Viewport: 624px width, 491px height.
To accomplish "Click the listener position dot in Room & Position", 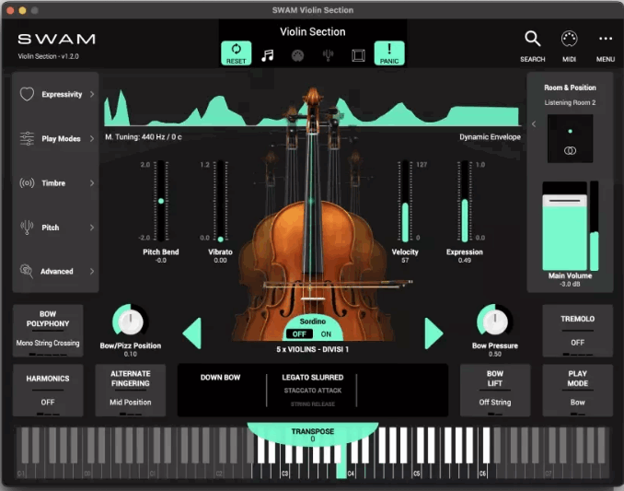I will (x=571, y=131).
